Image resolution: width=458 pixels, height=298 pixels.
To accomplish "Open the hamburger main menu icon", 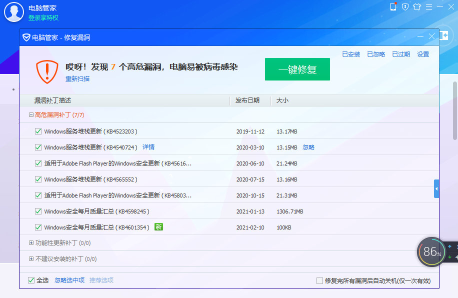I will tap(429, 6).
